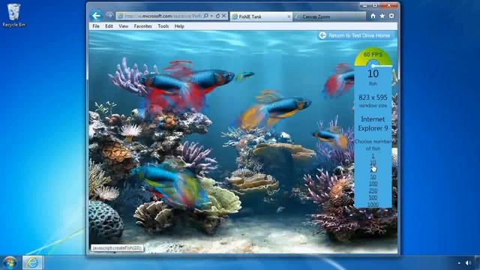The height and width of the screenshot is (270, 480).
Task: Switch to the FishIE Tank tab
Action: [261, 16]
